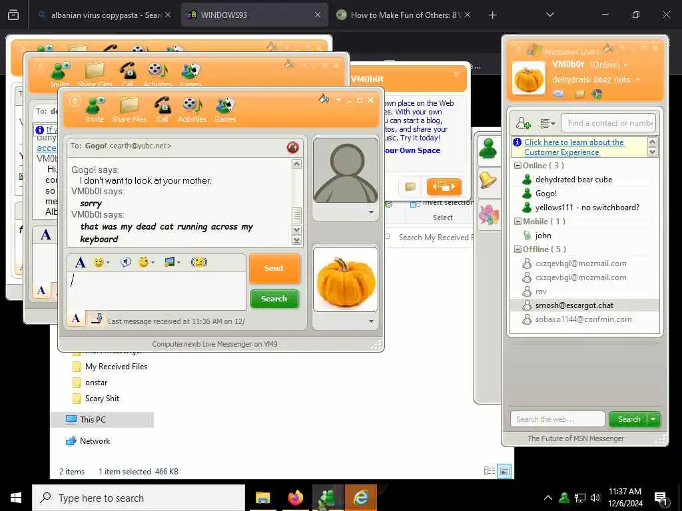Collapse the Offline (5) contact group
This screenshot has width=682, height=511.
(517, 250)
